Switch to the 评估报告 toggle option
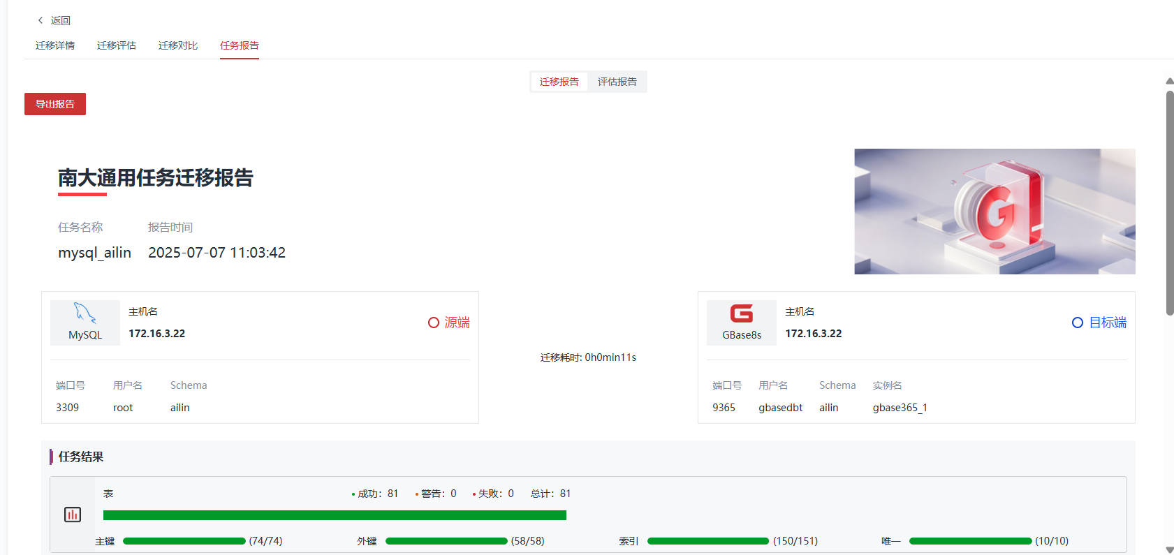 click(617, 82)
